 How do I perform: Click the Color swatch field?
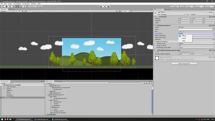pyautogui.click(x=195, y=29)
